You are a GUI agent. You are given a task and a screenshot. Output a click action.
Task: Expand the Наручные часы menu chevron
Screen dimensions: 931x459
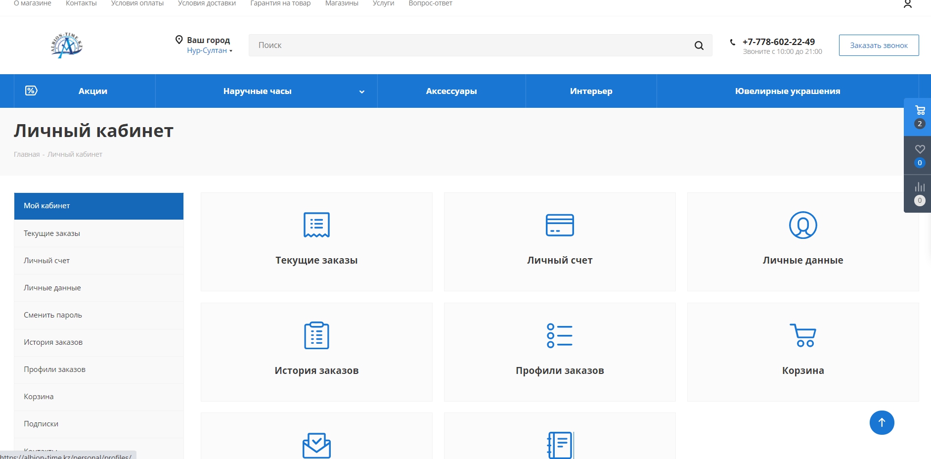pyautogui.click(x=361, y=92)
